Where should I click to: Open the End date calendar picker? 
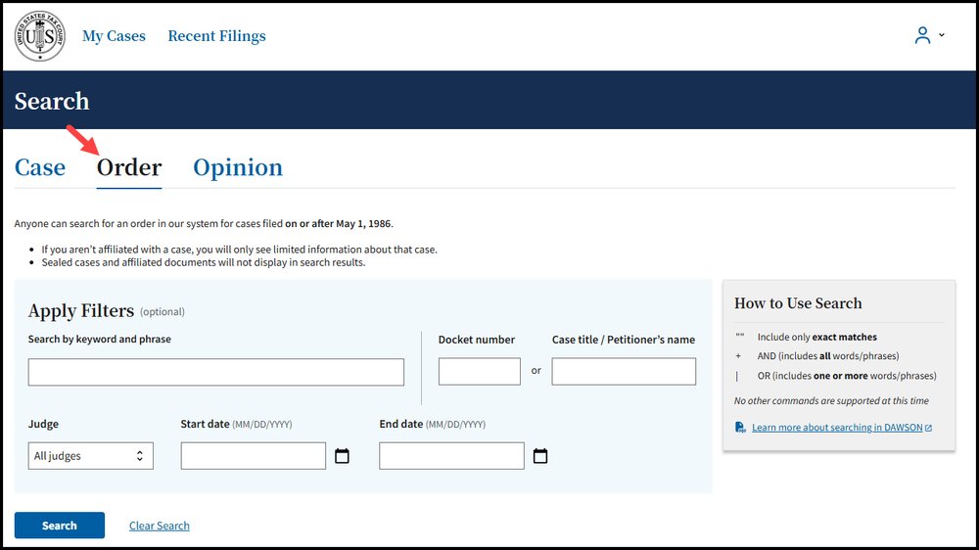coord(540,456)
